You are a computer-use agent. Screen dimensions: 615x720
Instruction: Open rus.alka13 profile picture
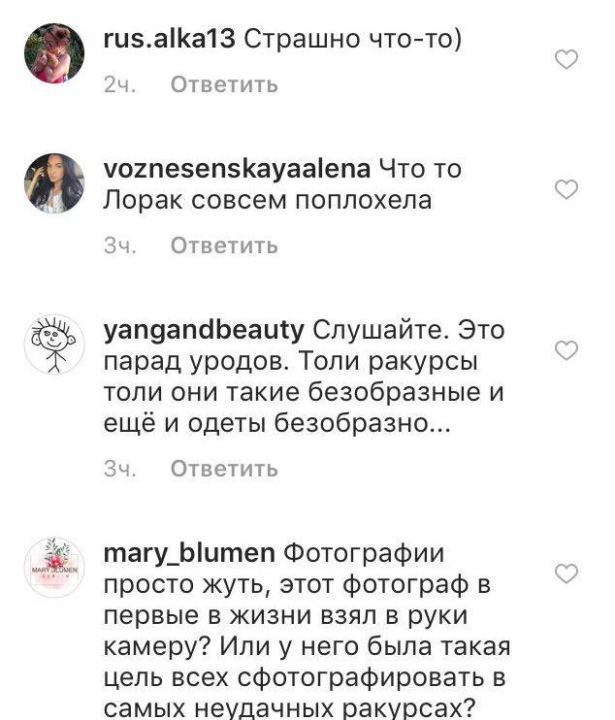54,53
